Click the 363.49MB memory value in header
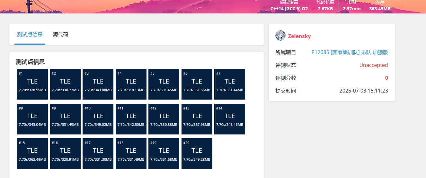426x178 pixels. point(380,9)
